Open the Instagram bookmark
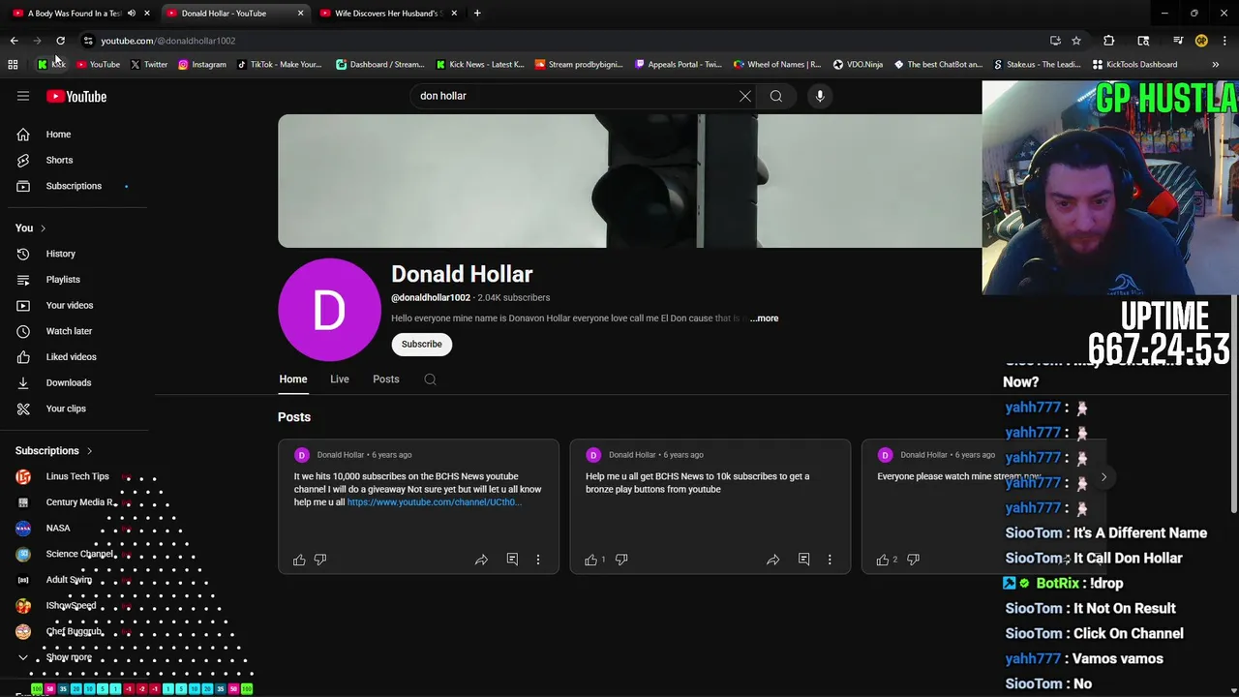 201,65
